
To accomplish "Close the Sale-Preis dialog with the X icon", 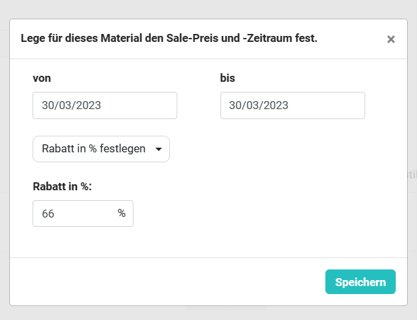I will 390,39.
